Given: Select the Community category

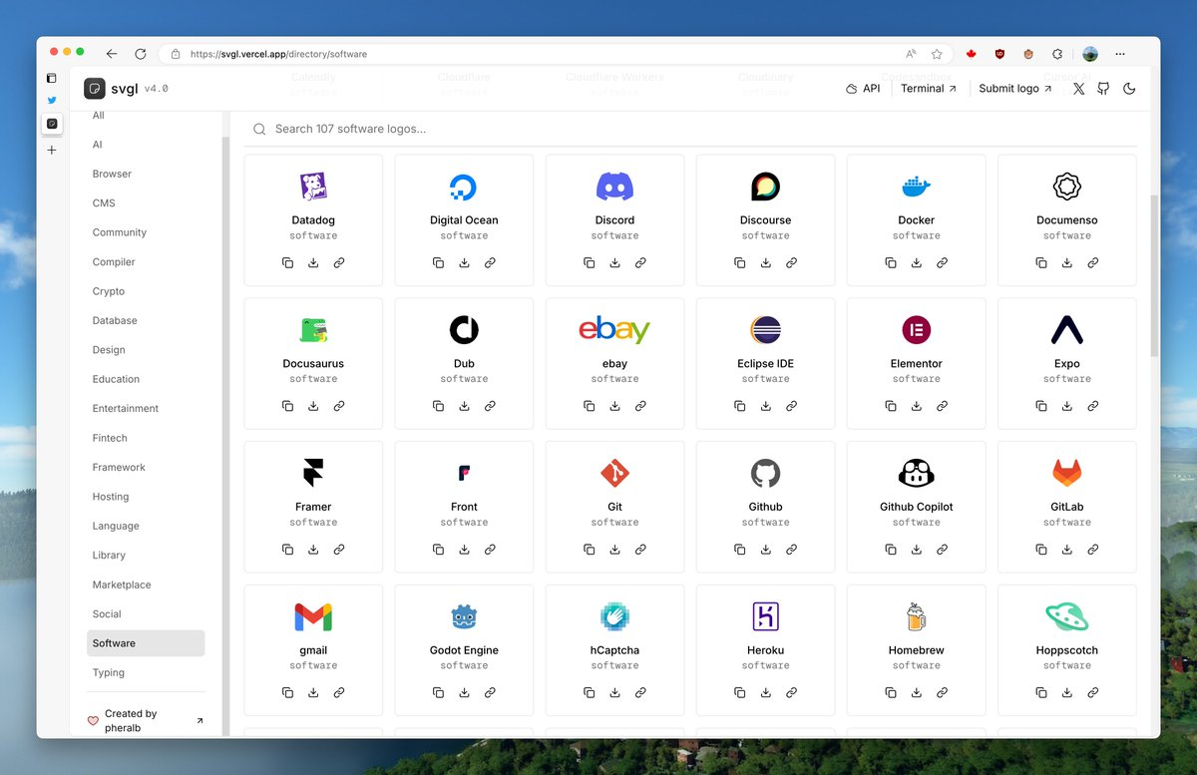Looking at the screenshot, I should pyautogui.click(x=146, y=232).
